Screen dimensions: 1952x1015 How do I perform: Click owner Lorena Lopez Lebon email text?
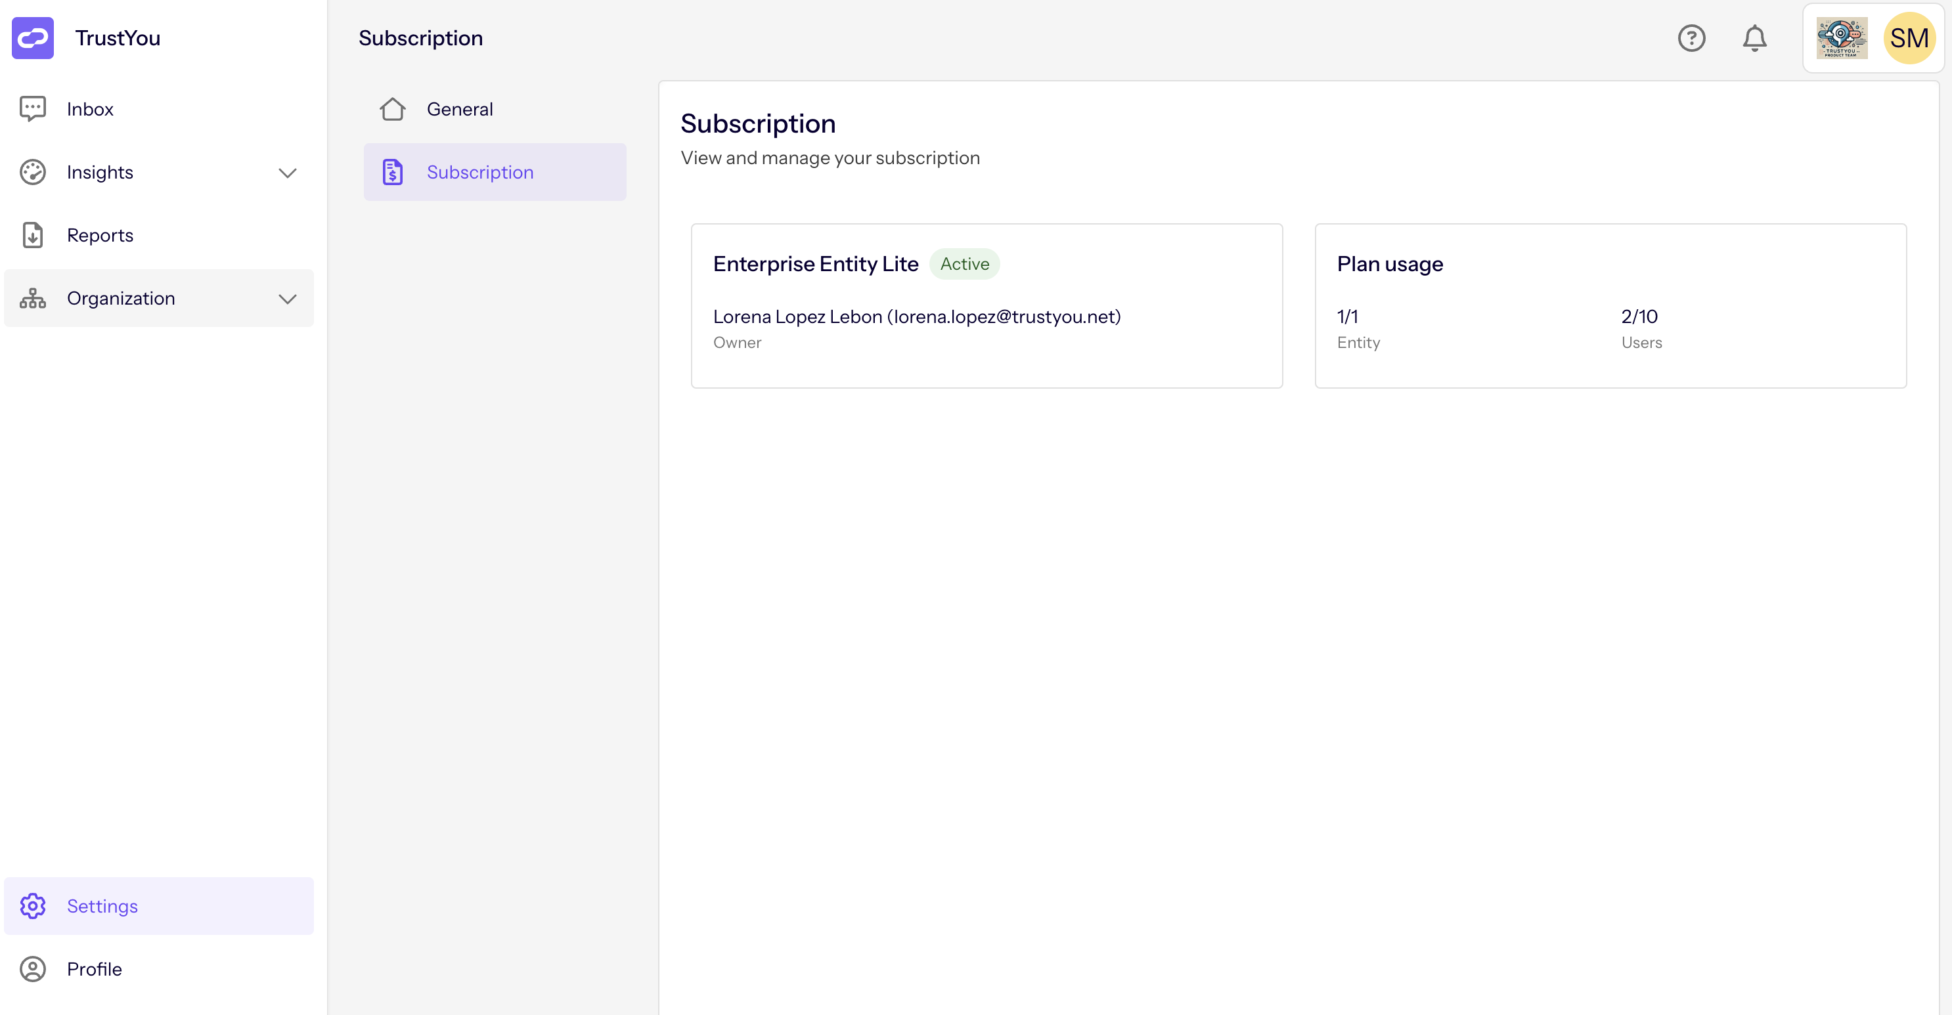pyautogui.click(x=917, y=316)
